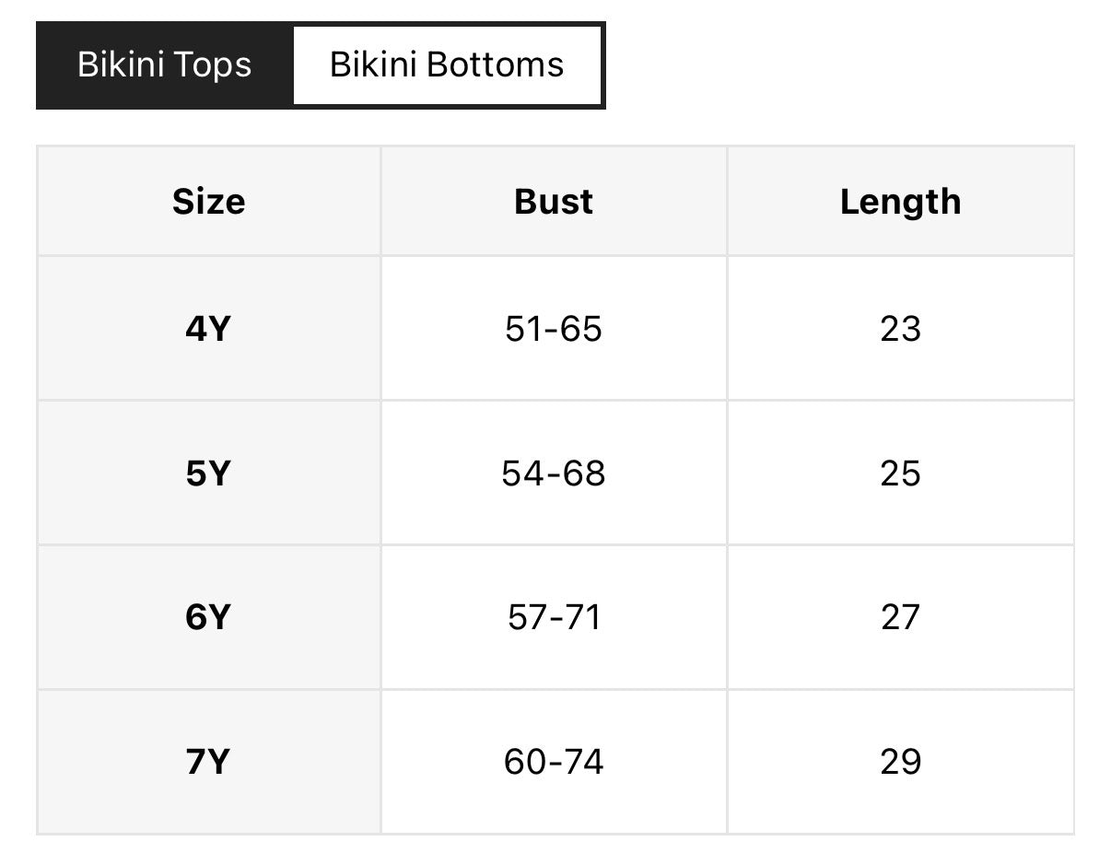Viewport: 1111px width, 853px height.
Task: Click the 5Y size row label
Action: pyautogui.click(x=207, y=473)
